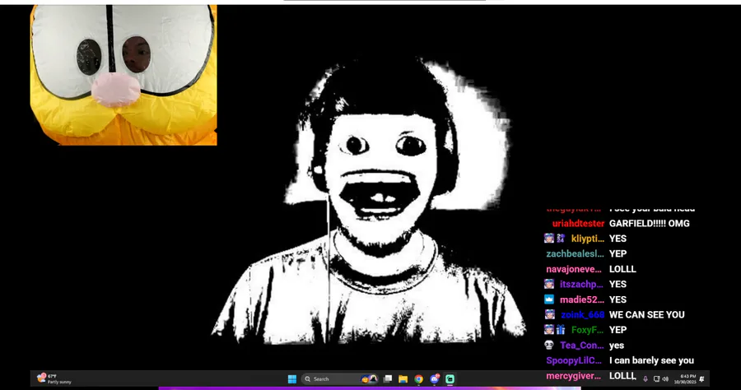Click the avatar badge beside zoink_668
Image resolution: width=741 pixels, height=390 pixels.
pos(549,314)
